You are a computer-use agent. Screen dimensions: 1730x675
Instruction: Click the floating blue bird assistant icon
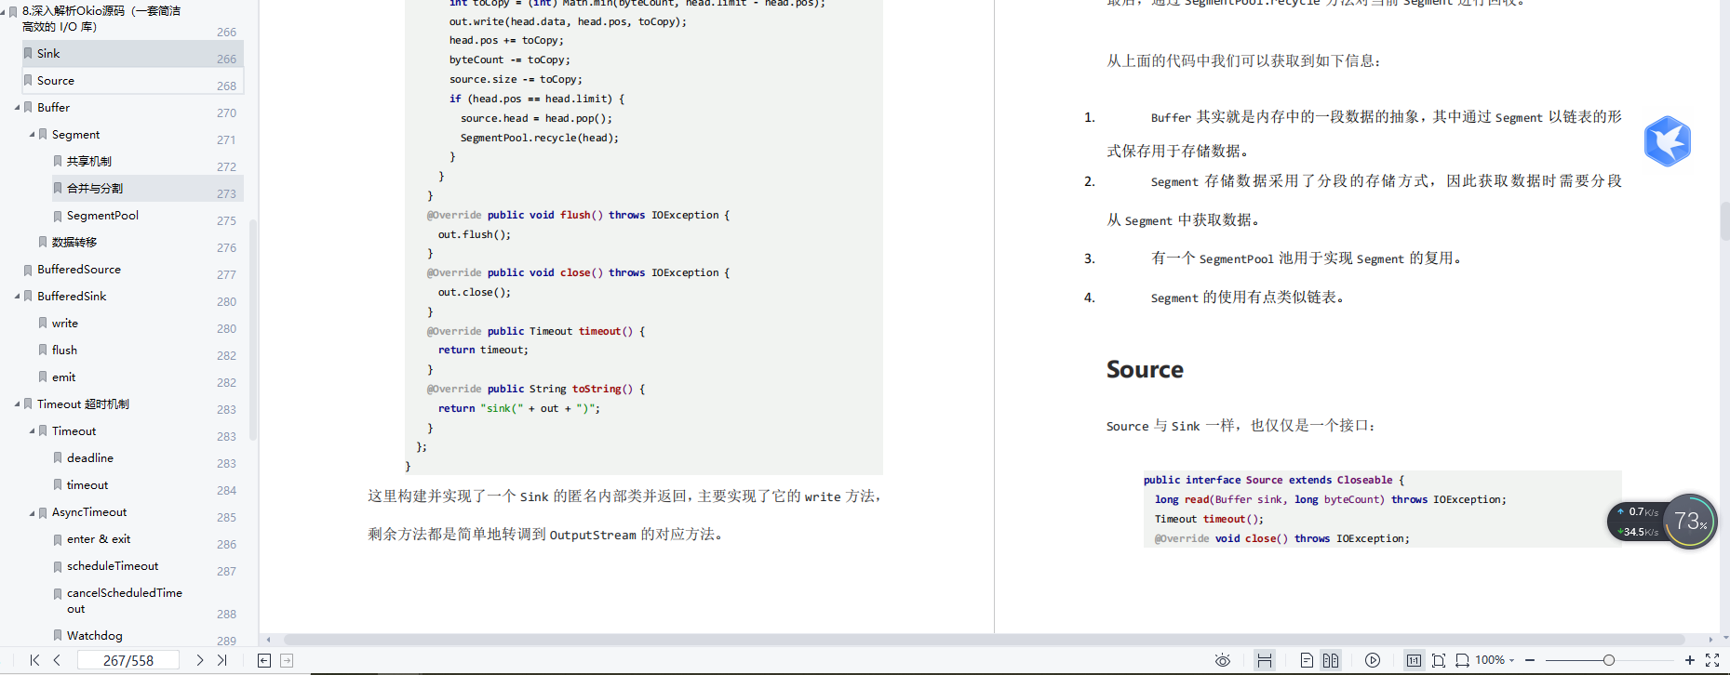[x=1667, y=141]
